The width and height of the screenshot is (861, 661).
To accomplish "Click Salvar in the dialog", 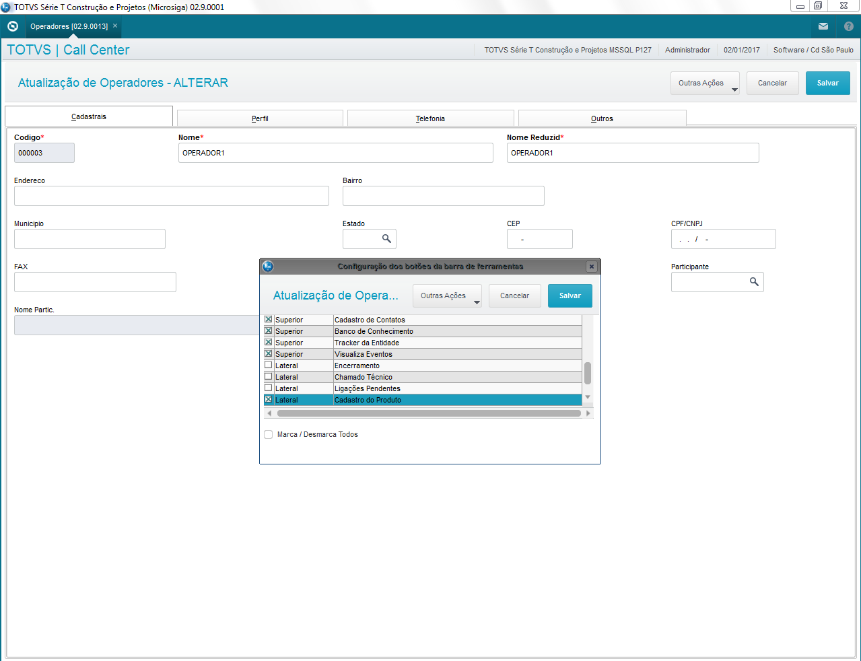I will [570, 296].
